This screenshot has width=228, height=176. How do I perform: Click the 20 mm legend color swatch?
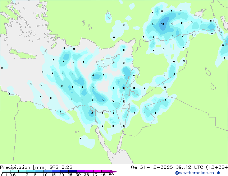[64, 171]
